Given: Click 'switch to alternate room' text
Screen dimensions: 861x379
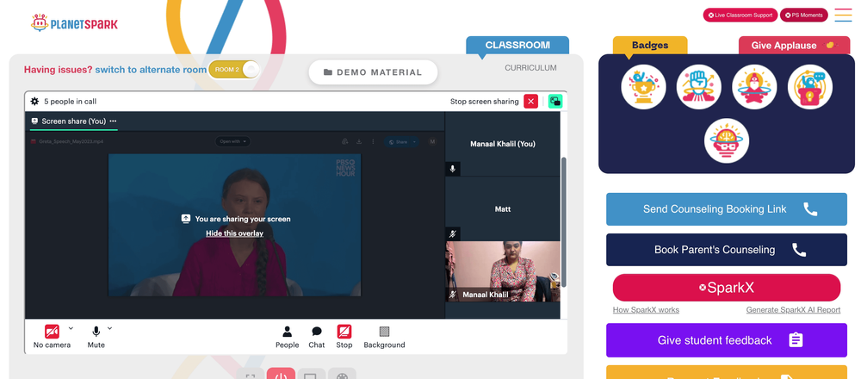Looking at the screenshot, I should [x=151, y=70].
